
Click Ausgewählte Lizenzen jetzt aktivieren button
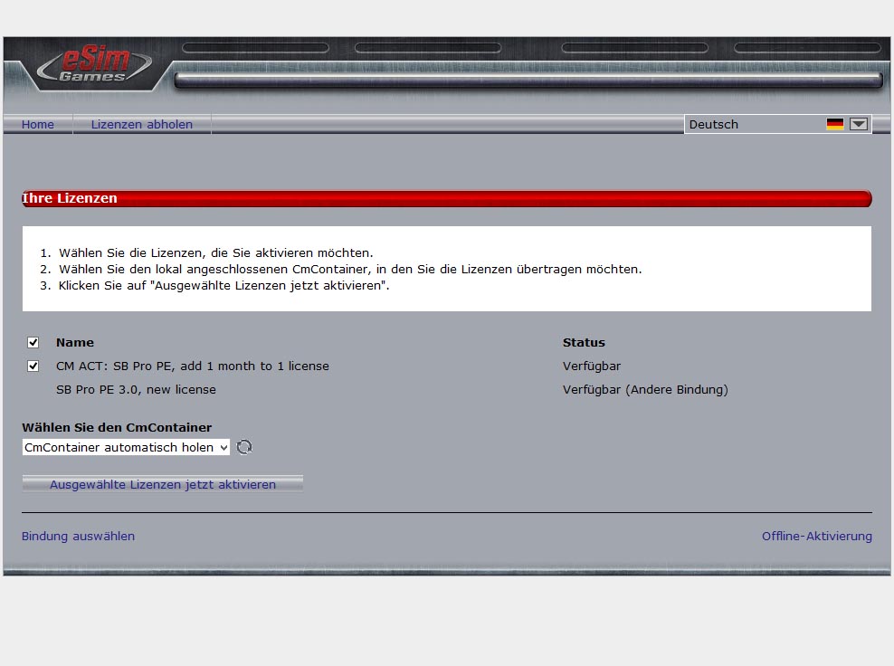point(163,484)
